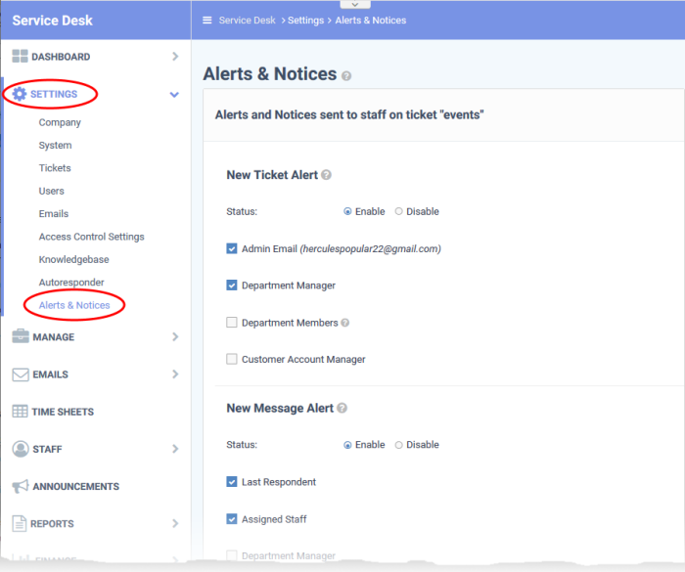The height and width of the screenshot is (572, 685).
Task: Open the Access Control Settings item
Action: pyautogui.click(x=91, y=237)
